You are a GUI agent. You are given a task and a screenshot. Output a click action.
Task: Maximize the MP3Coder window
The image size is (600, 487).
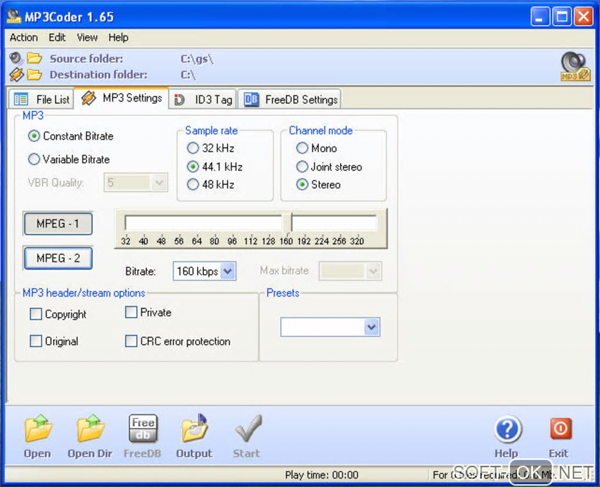(562, 16)
